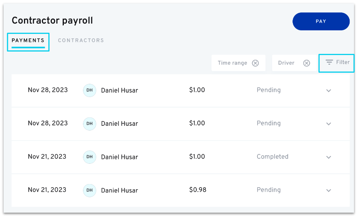
Task: Click the $0.98 amount
Action: [x=198, y=190]
